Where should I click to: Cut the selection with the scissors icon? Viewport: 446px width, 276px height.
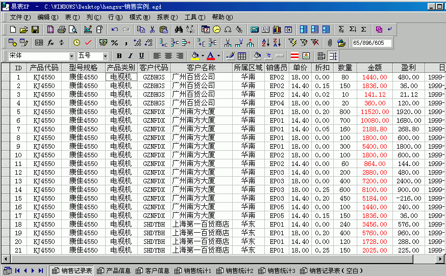pos(152,29)
